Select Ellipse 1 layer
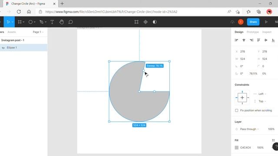The width and height of the screenshot is (278, 156). 24,48
